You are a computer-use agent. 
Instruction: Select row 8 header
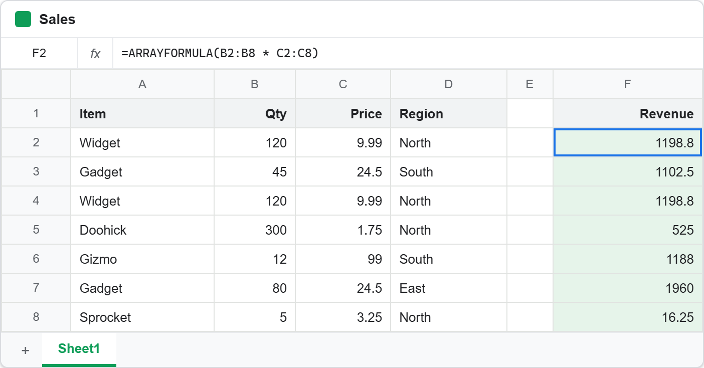pos(36,317)
